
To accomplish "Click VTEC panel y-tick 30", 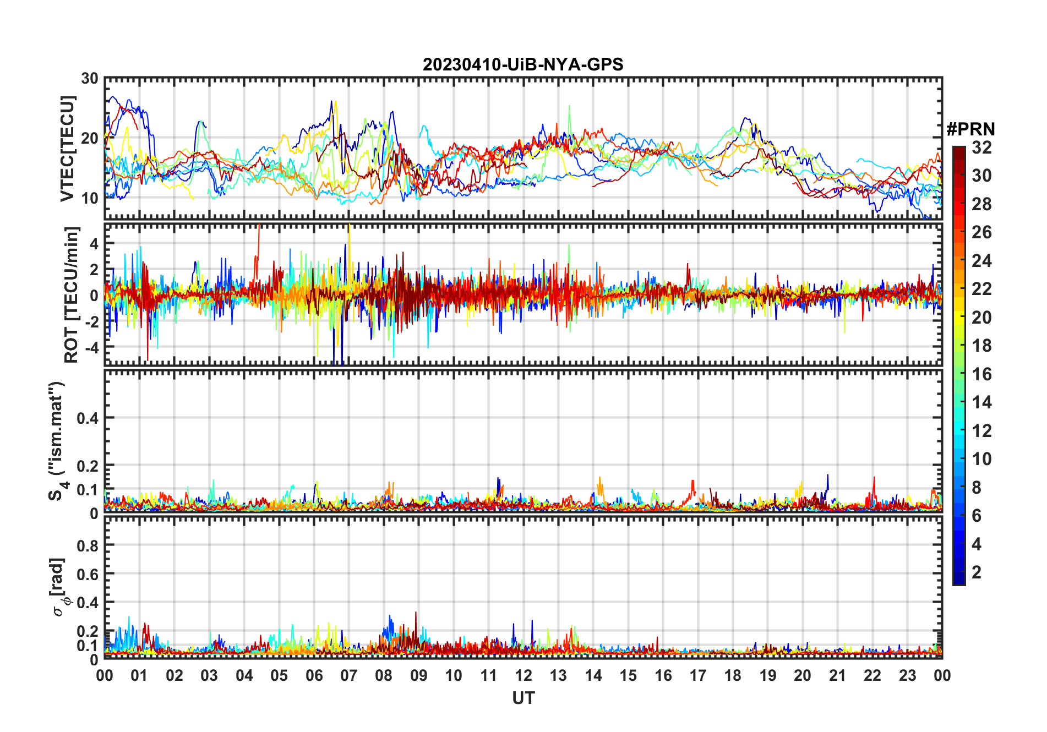I will [x=90, y=79].
